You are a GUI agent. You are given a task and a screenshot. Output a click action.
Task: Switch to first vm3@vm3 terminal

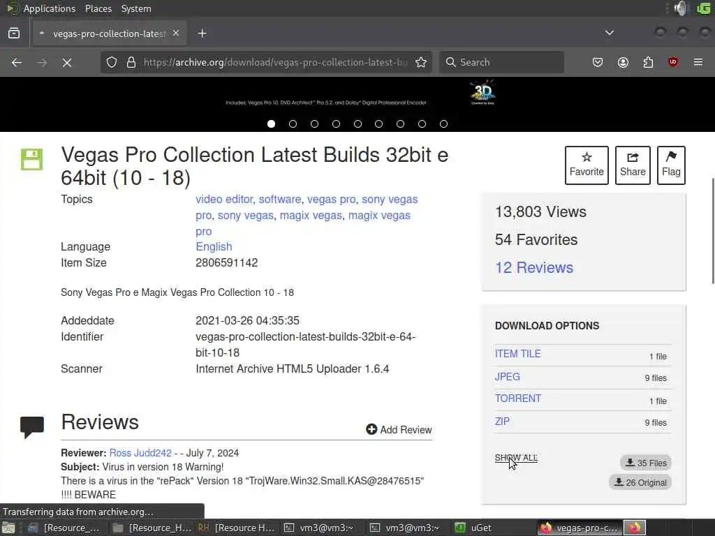tap(318, 528)
